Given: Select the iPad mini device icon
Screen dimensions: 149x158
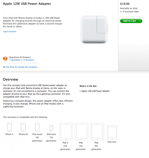Looking at the screenshot, I should (112, 132).
